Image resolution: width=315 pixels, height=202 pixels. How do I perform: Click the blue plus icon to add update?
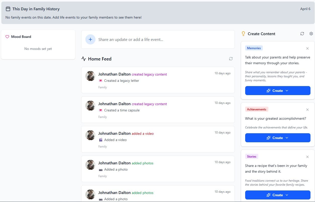coord(90,39)
